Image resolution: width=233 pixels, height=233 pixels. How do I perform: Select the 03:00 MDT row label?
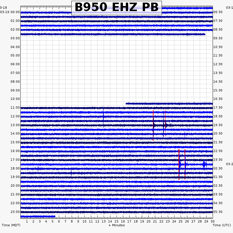click(15, 38)
